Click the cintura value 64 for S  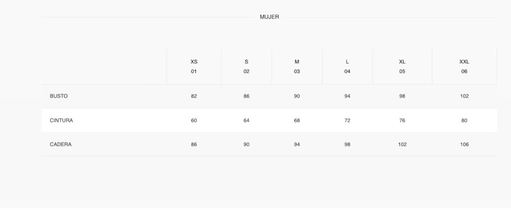(x=247, y=121)
